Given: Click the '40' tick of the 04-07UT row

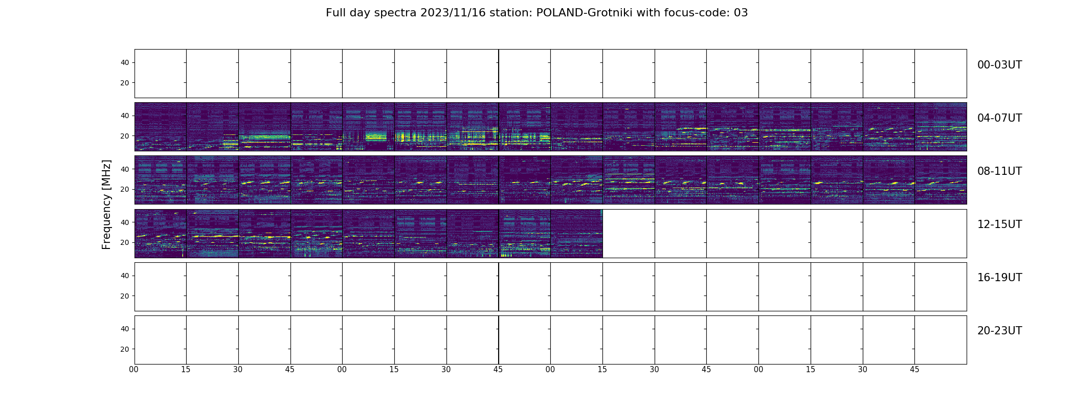Looking at the screenshot, I should pos(124,116).
